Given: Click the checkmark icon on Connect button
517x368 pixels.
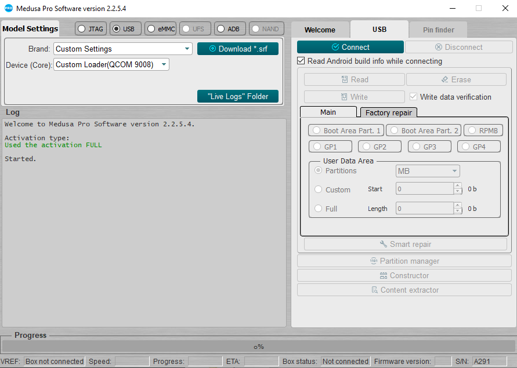Looking at the screenshot, I should pyautogui.click(x=335, y=47).
